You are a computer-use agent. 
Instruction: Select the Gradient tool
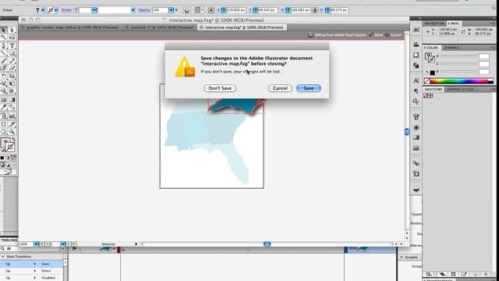click(x=12, y=100)
